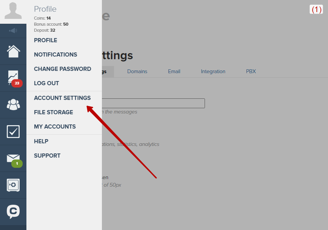Viewport: 328px width, 230px height.
Task: Switch to the Domains tab
Action: [x=137, y=71]
